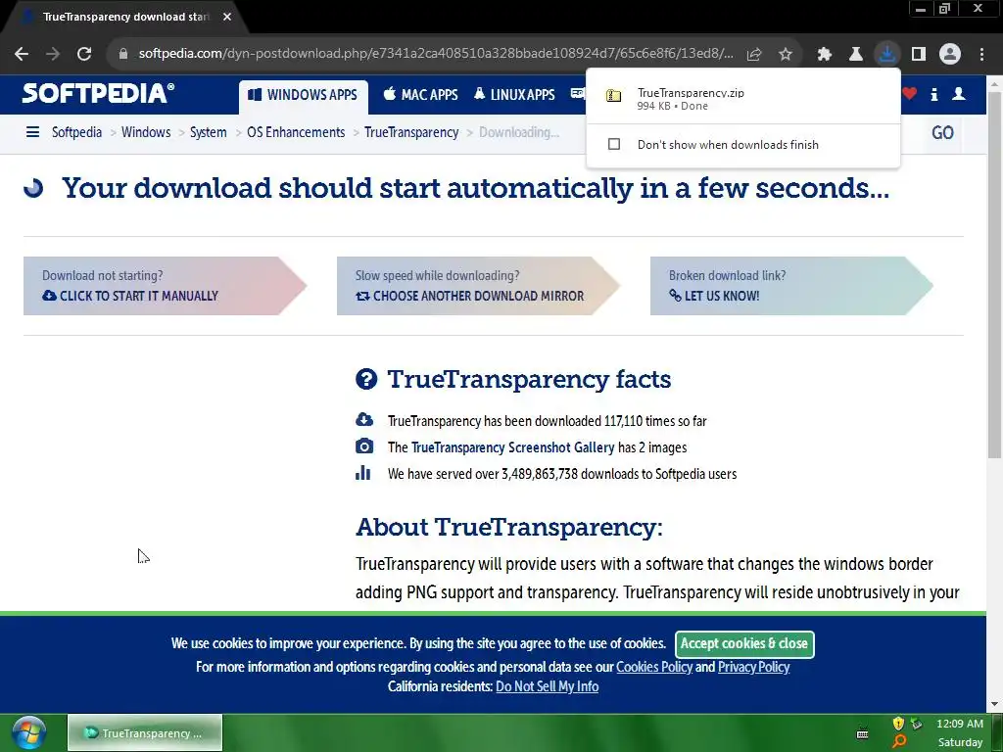Go back using the browser back arrow
This screenshot has width=1003, height=752.
(22, 54)
